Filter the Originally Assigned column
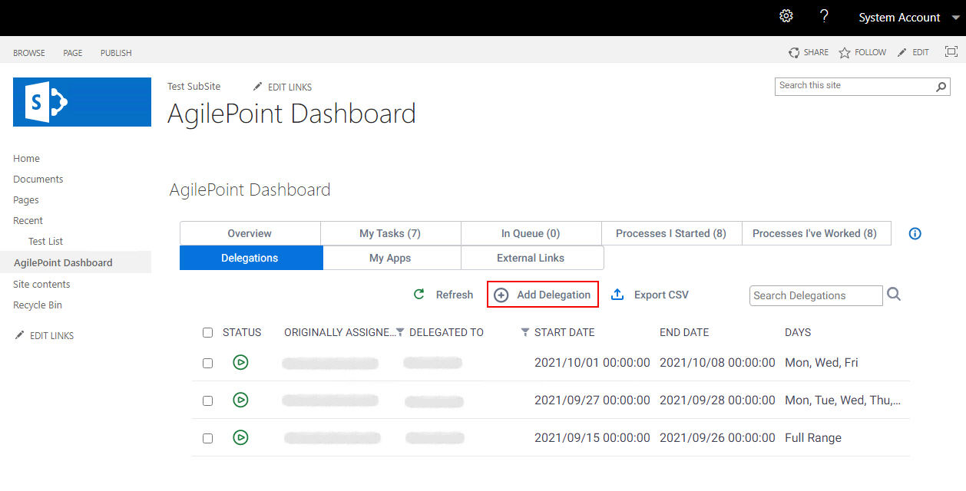The width and height of the screenshot is (966, 491). (400, 332)
